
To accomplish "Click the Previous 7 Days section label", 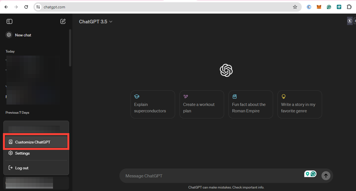I will pos(17,113).
